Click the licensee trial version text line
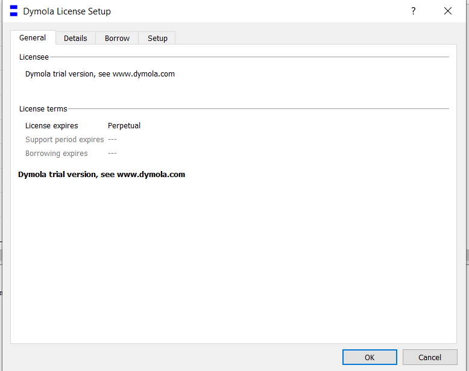This screenshot has height=371, width=469. point(100,74)
